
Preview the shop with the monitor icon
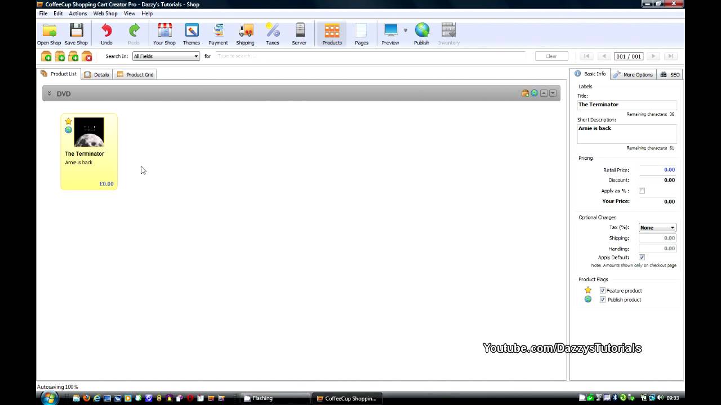pos(390,34)
